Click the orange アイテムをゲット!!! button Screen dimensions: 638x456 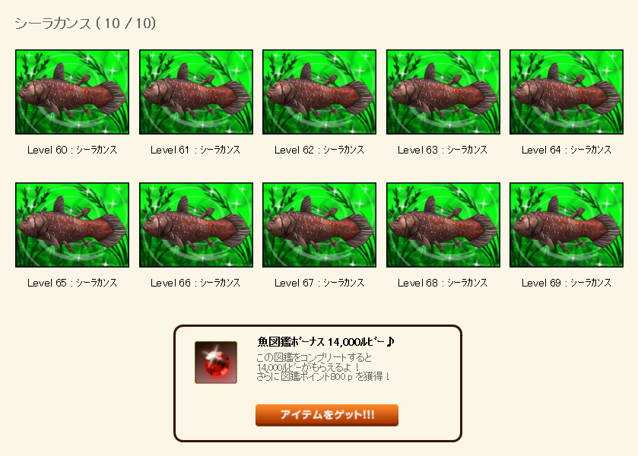click(327, 415)
